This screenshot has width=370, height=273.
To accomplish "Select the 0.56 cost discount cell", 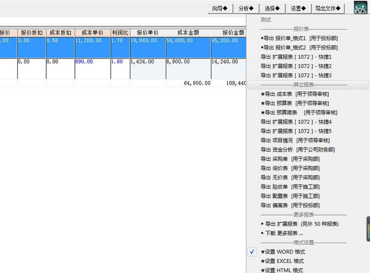I will pos(60,47).
